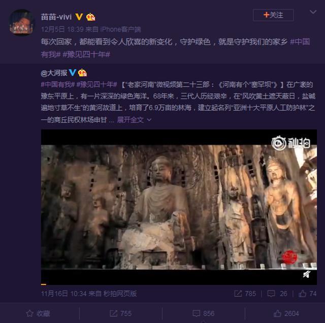Click the blue V badge next to 大河报
The height and width of the screenshot is (323, 325).
[72, 73]
